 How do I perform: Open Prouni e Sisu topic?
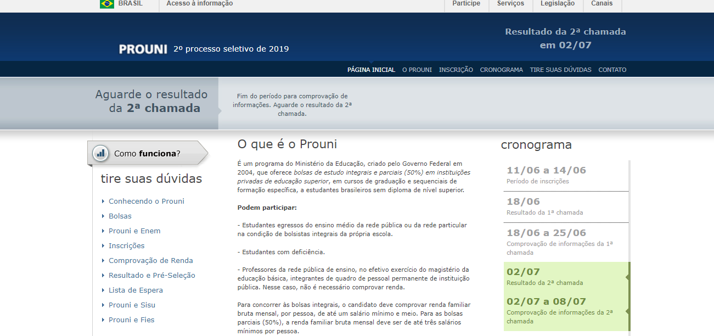pos(132,305)
